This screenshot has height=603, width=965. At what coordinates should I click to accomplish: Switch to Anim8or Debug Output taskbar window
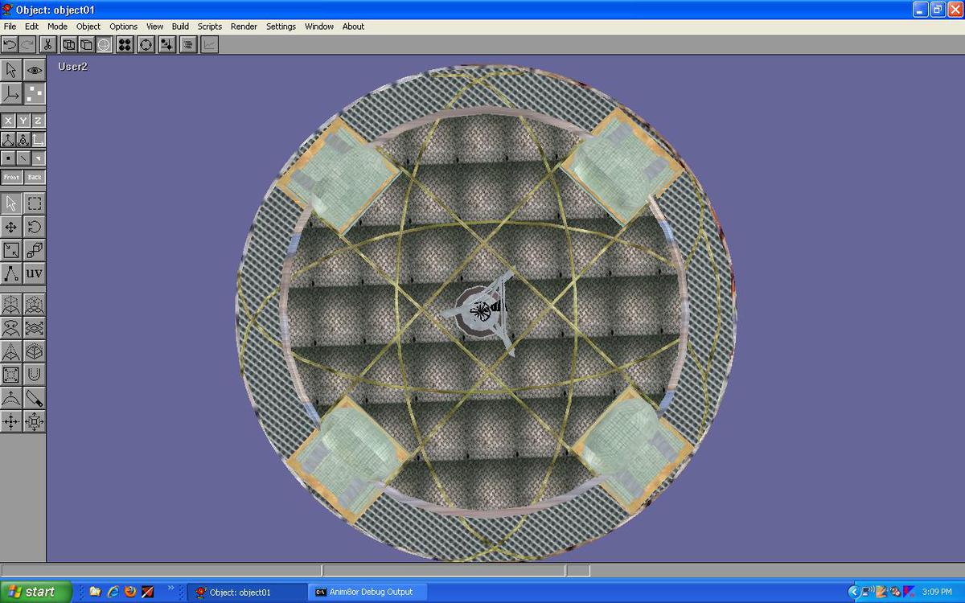click(368, 592)
